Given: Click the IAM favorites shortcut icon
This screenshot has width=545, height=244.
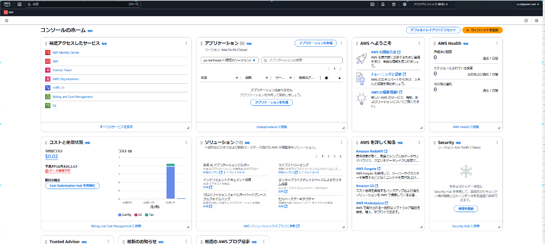Looking at the screenshot, I should [x=6, y=12].
